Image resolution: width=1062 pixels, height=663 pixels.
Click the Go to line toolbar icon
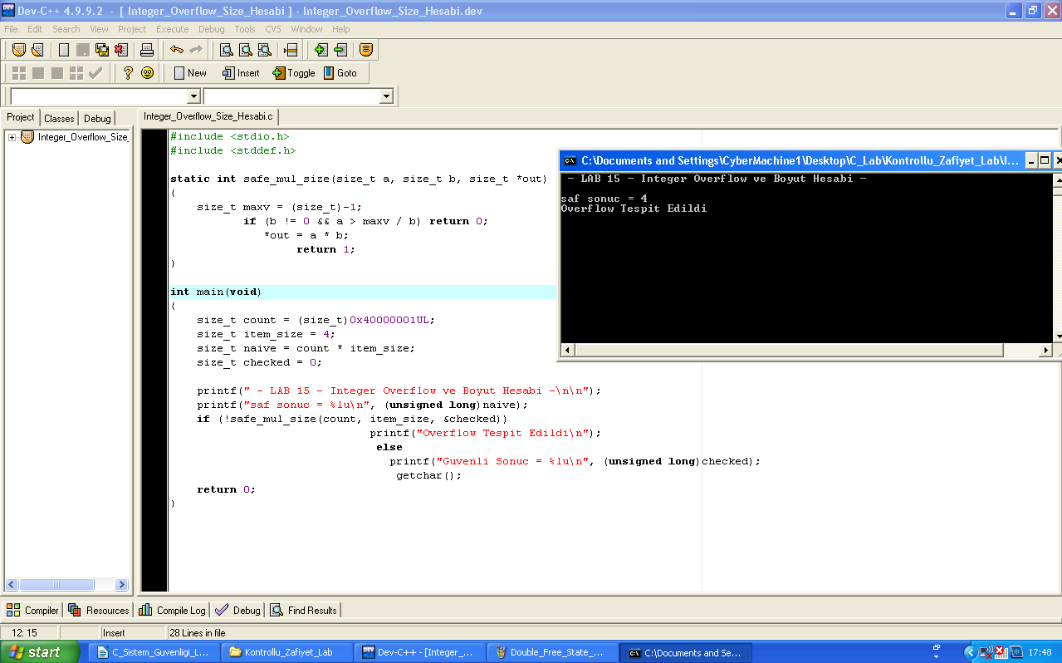point(291,50)
